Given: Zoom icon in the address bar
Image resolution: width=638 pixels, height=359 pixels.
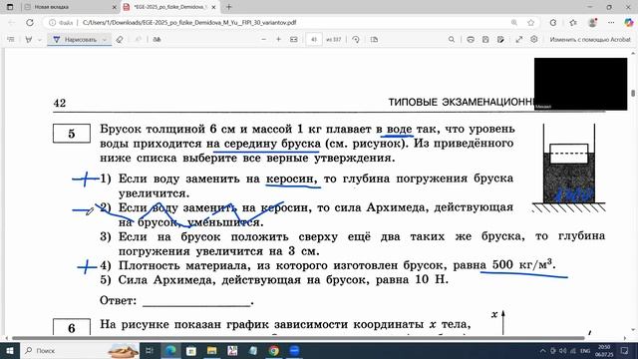Looking at the screenshot, I should [514, 23].
